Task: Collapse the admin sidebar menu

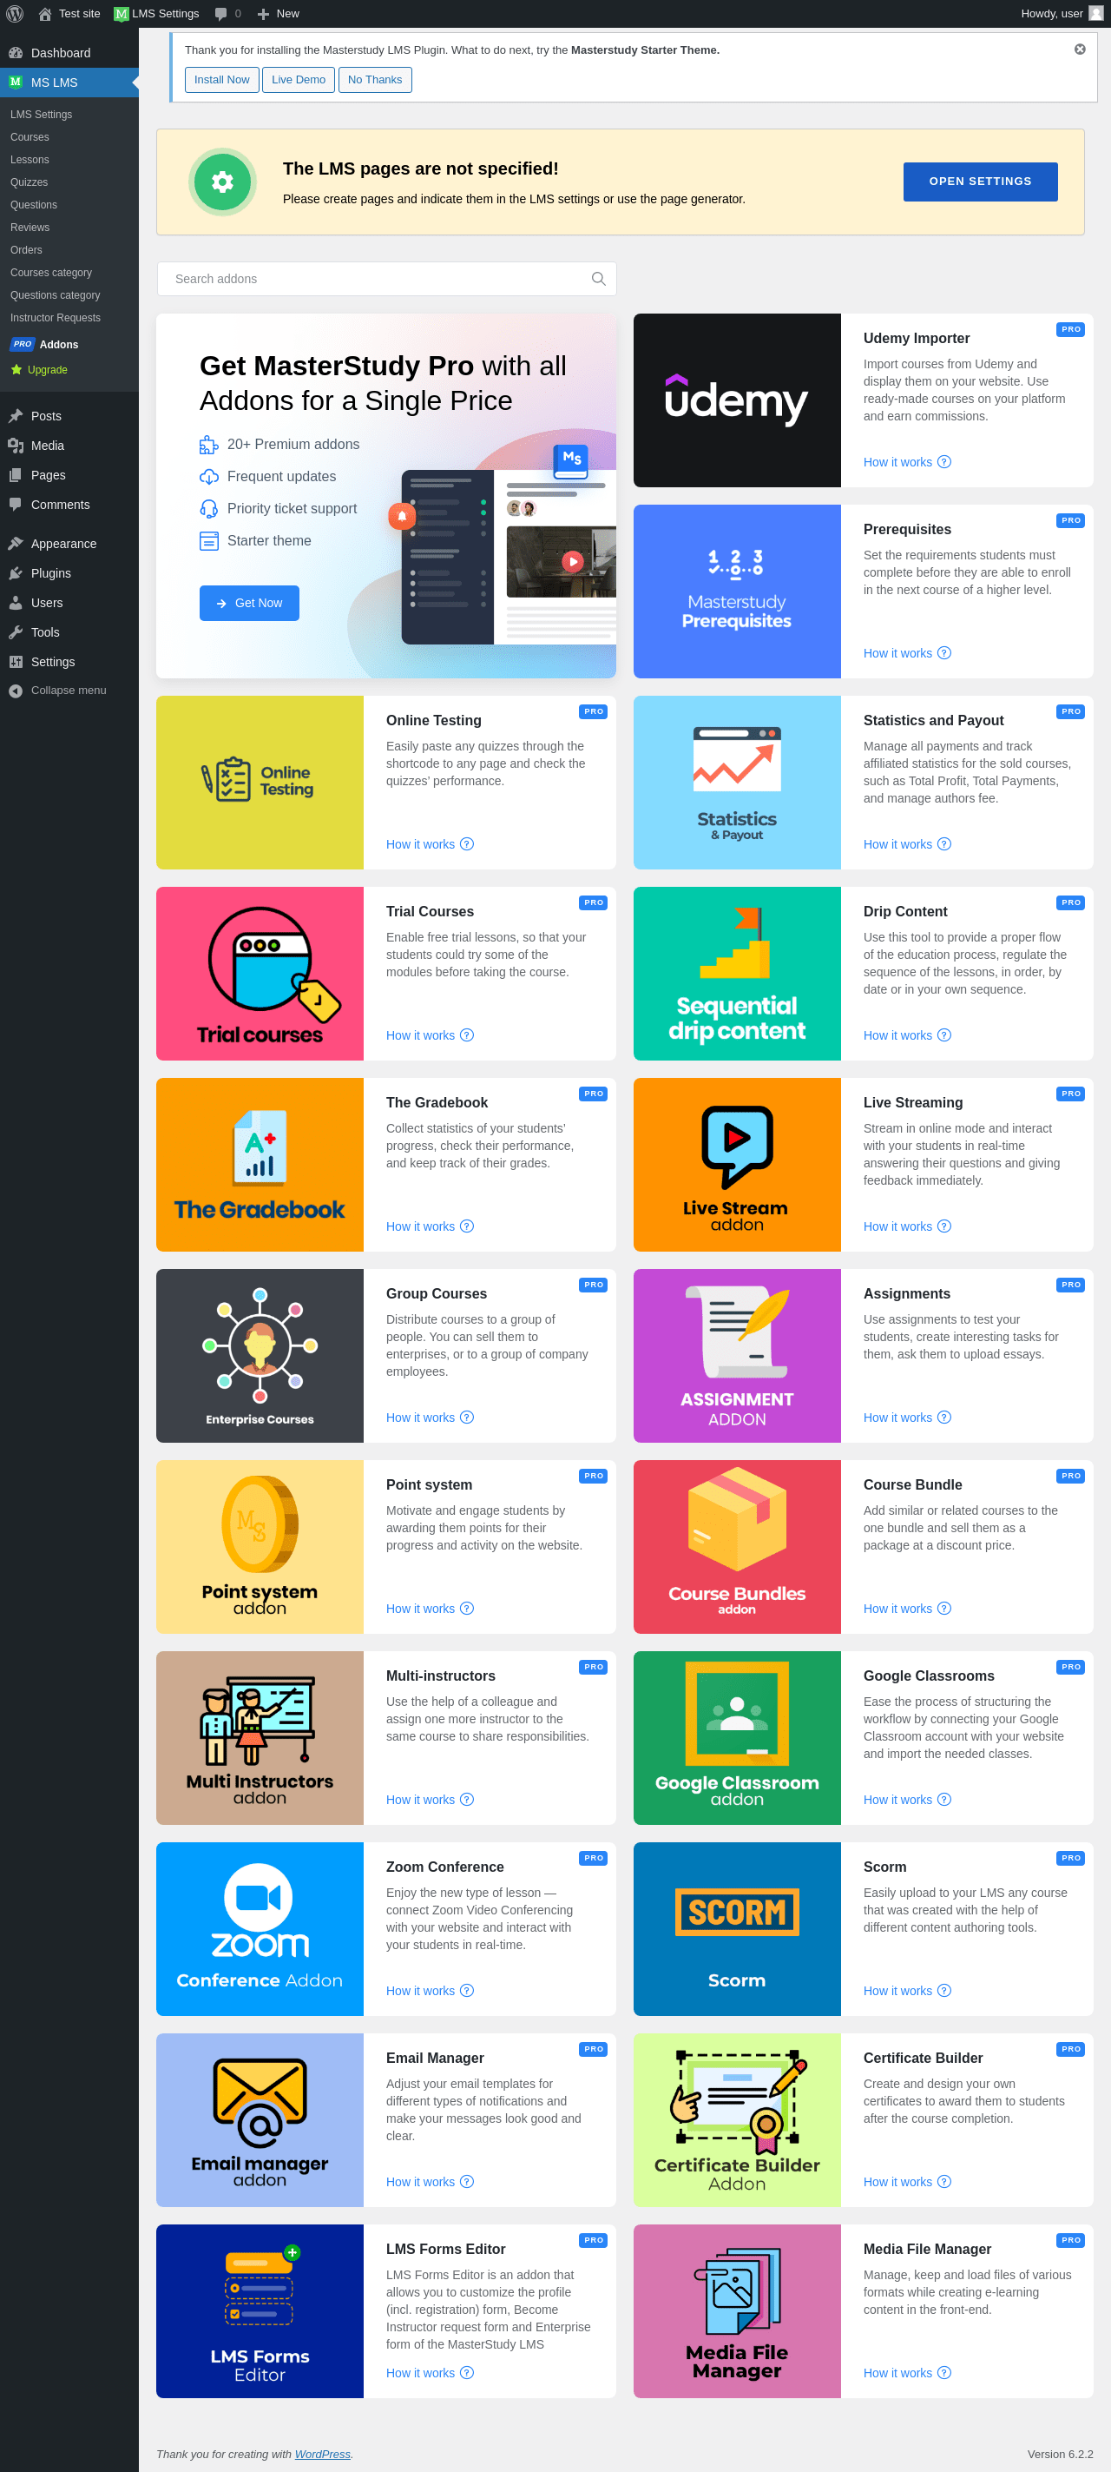Action: tap(68, 690)
